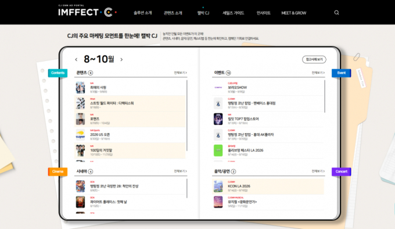Viewport: 395px width, 229px height.
Task: Click the 콘텐츠 list scrollbar
Action: (x=187, y=116)
